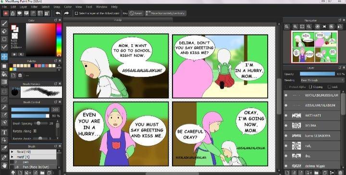The width and height of the screenshot is (346, 175).
Task: Select Pen (Fade In/Out) brush
Action: click(x=33, y=167)
